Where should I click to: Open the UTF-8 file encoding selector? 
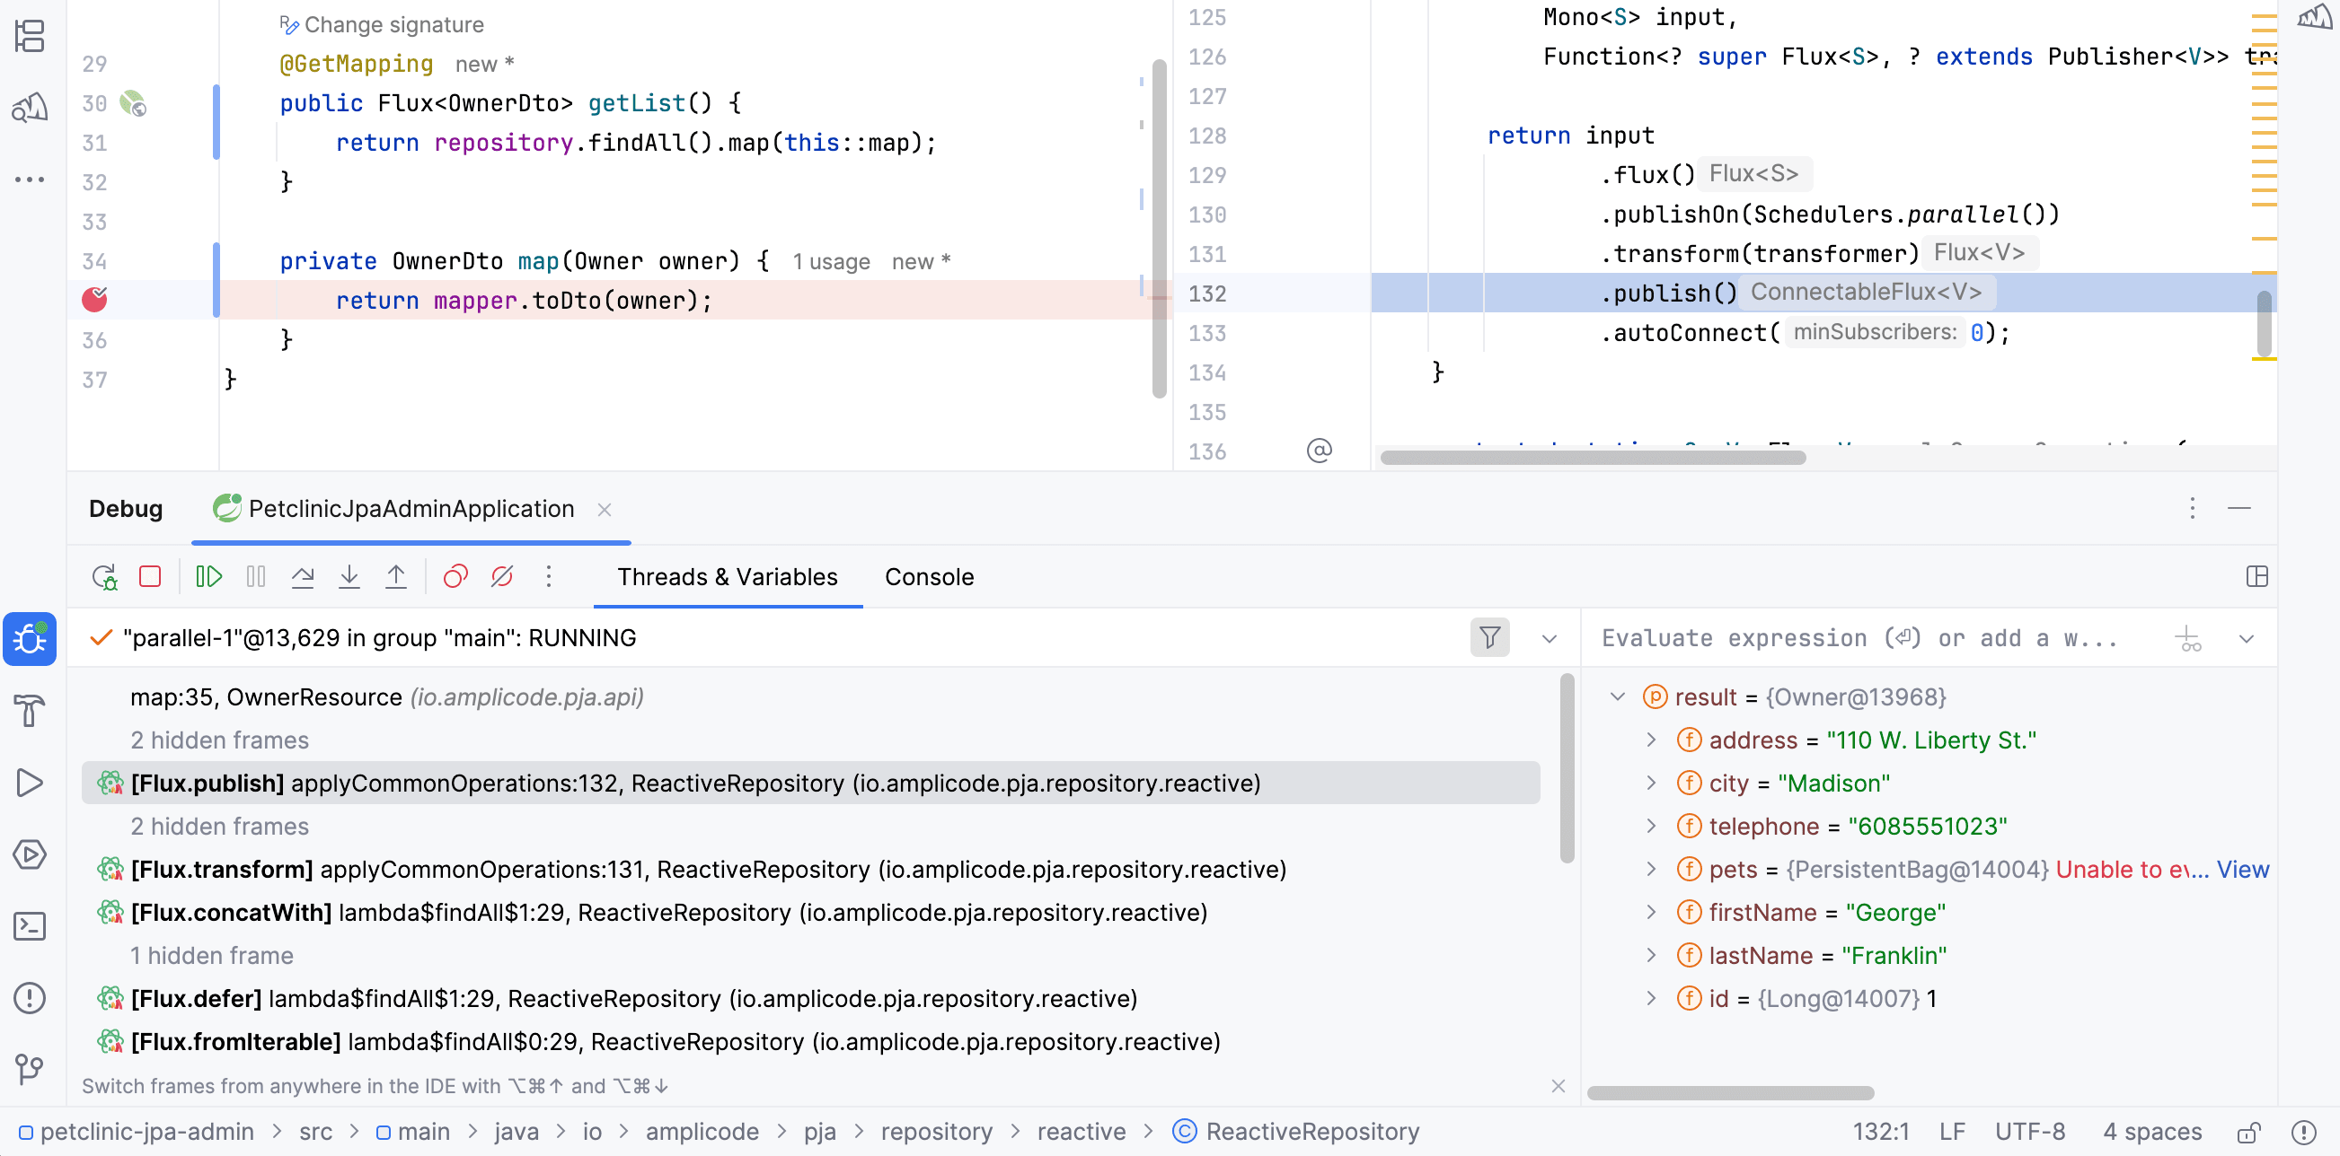pos(2029,1132)
